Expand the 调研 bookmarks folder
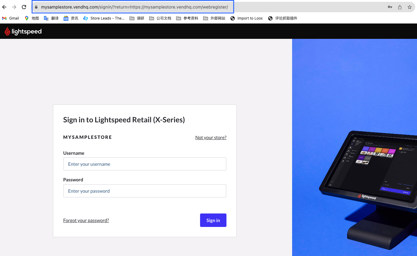The width and height of the screenshot is (417, 256). point(137,18)
